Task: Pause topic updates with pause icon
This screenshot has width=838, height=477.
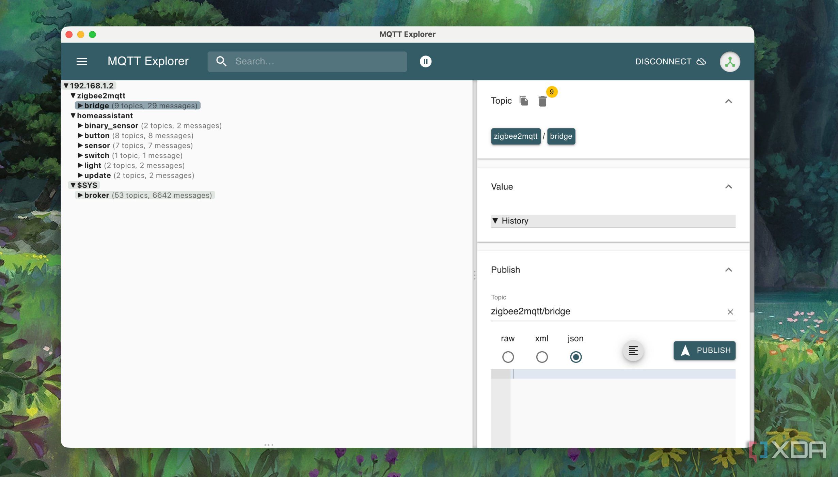Action: (x=425, y=61)
